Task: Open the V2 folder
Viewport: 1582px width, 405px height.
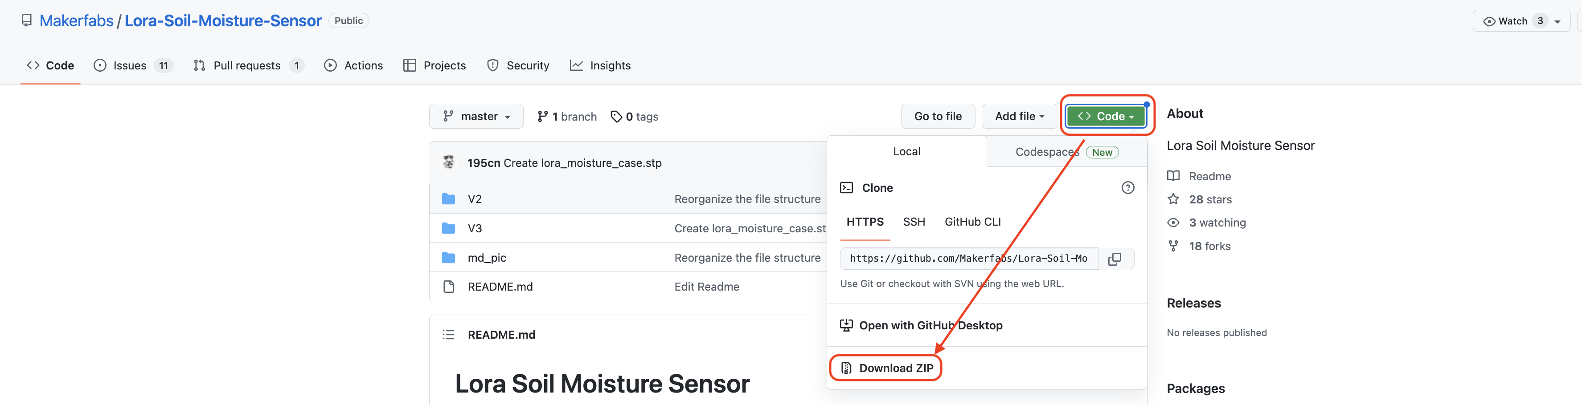Action: coord(474,199)
